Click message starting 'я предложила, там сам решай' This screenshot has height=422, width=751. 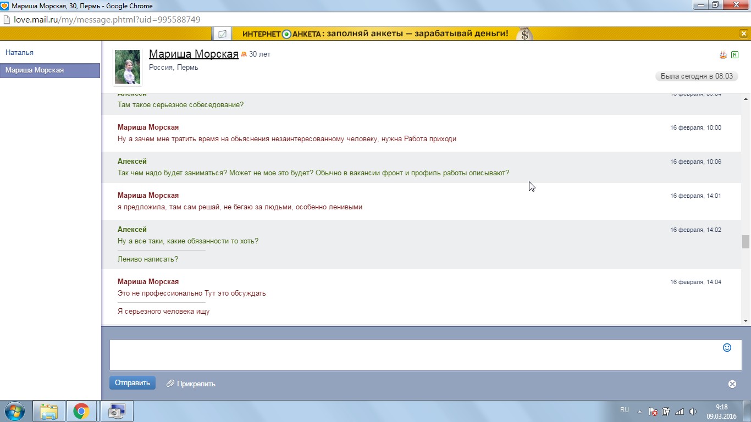tap(240, 207)
